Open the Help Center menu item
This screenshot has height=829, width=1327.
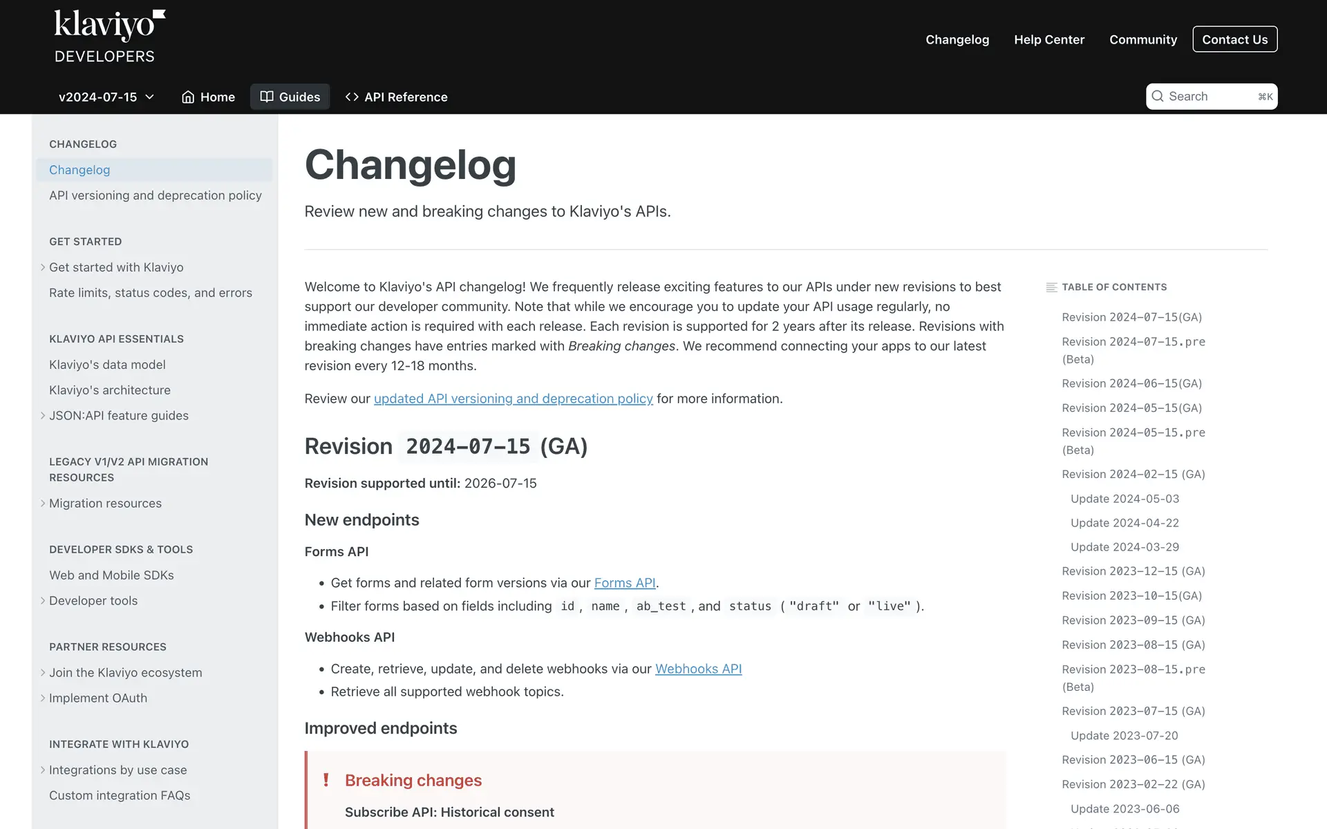(1048, 39)
